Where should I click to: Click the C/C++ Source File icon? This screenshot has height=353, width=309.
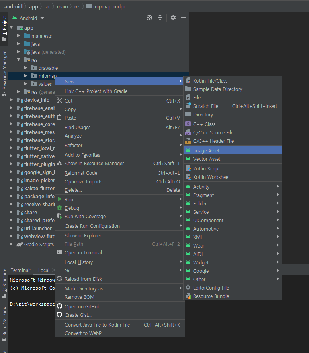coord(188,132)
